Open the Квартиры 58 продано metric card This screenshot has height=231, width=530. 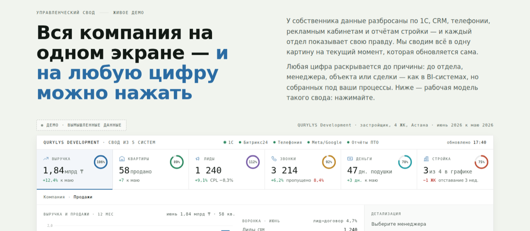click(151, 169)
